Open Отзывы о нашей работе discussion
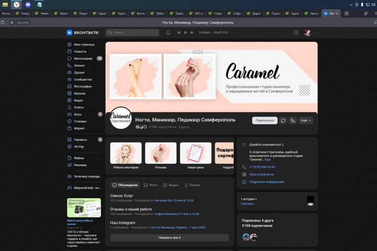Image resolution: width=377 pixels, height=251 pixels. [131, 209]
